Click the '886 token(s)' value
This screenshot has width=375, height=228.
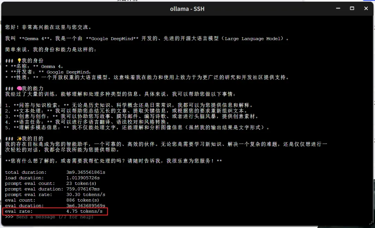83,200
